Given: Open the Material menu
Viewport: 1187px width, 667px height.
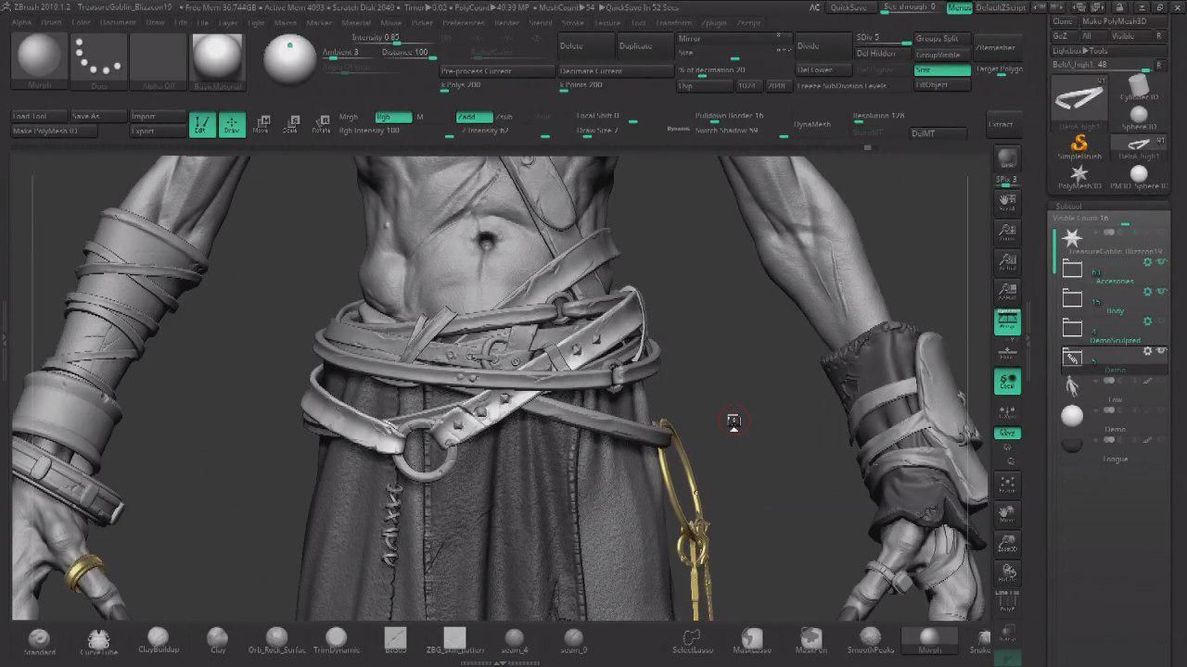Looking at the screenshot, I should [356, 22].
